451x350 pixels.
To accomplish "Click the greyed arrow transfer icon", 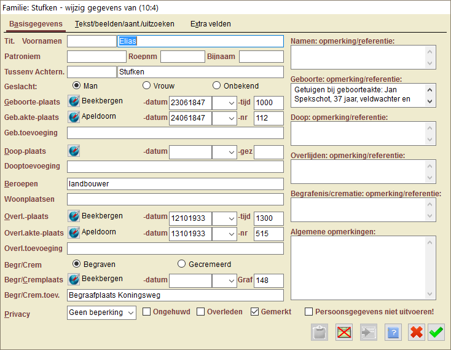I will coord(369,332).
